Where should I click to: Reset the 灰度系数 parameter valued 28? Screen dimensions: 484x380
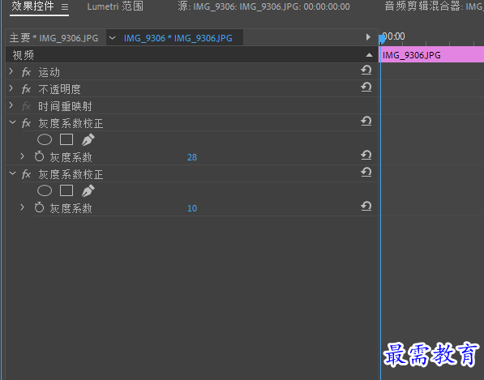click(366, 155)
